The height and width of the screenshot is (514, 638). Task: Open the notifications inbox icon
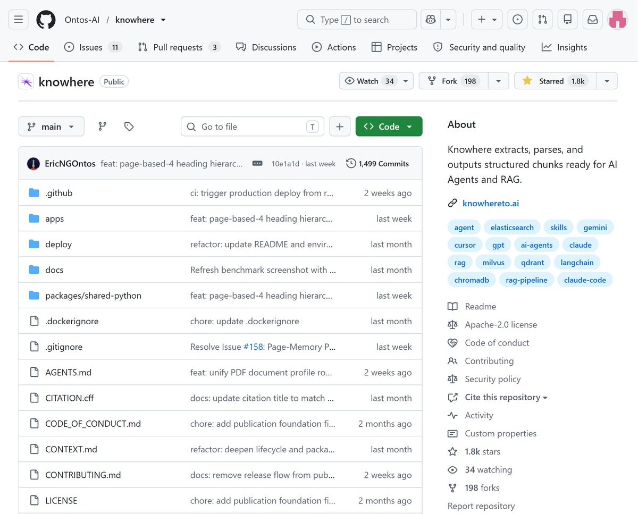pos(592,20)
